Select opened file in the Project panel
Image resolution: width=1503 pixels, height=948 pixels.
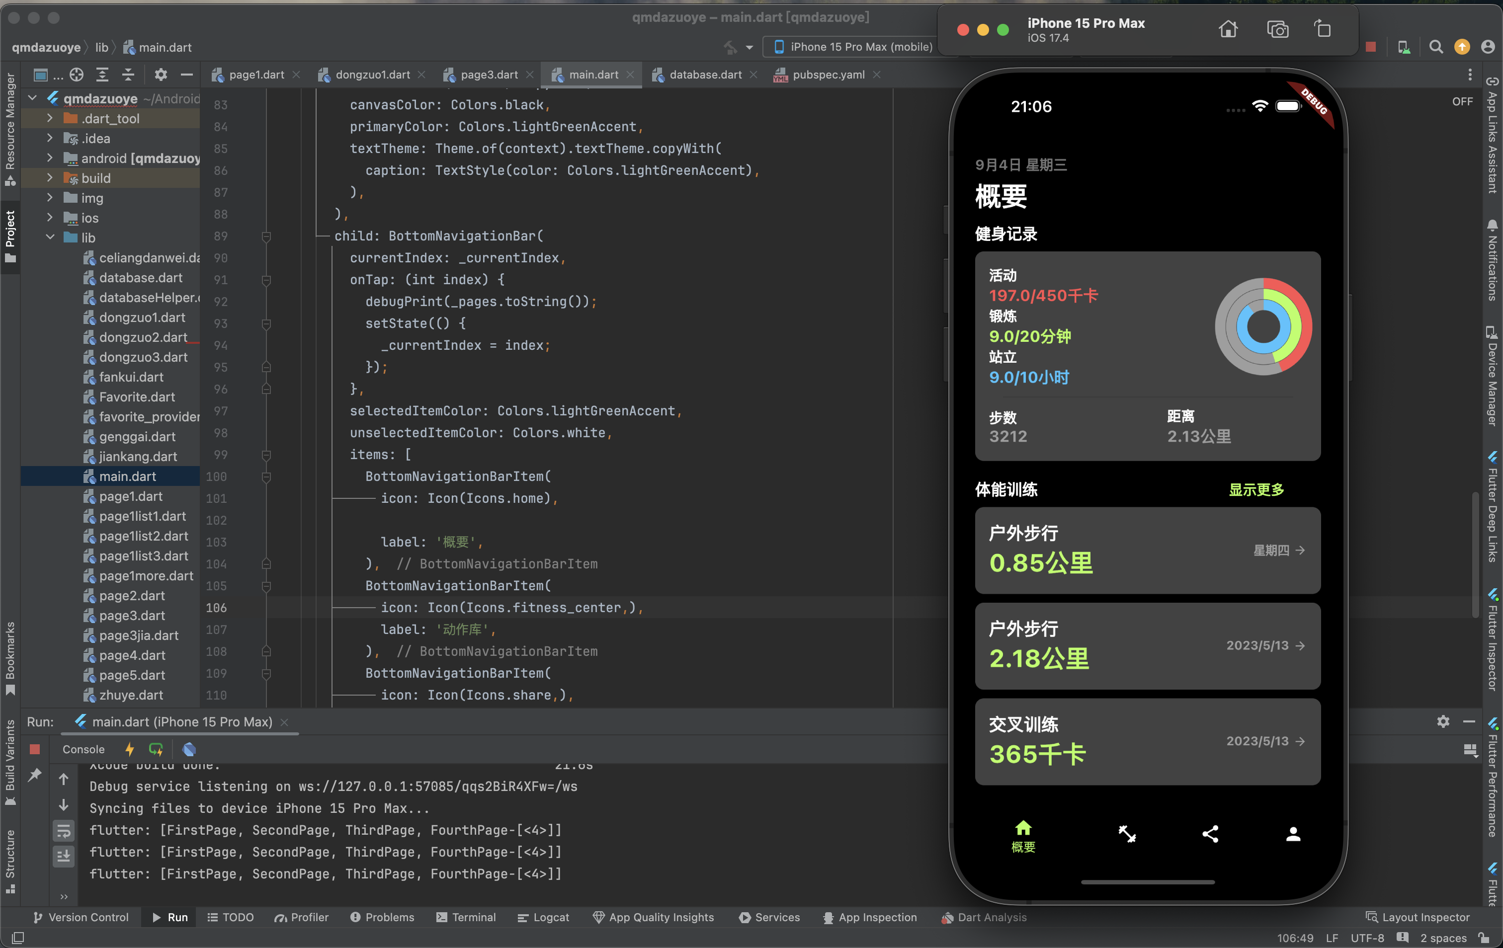[x=77, y=74]
